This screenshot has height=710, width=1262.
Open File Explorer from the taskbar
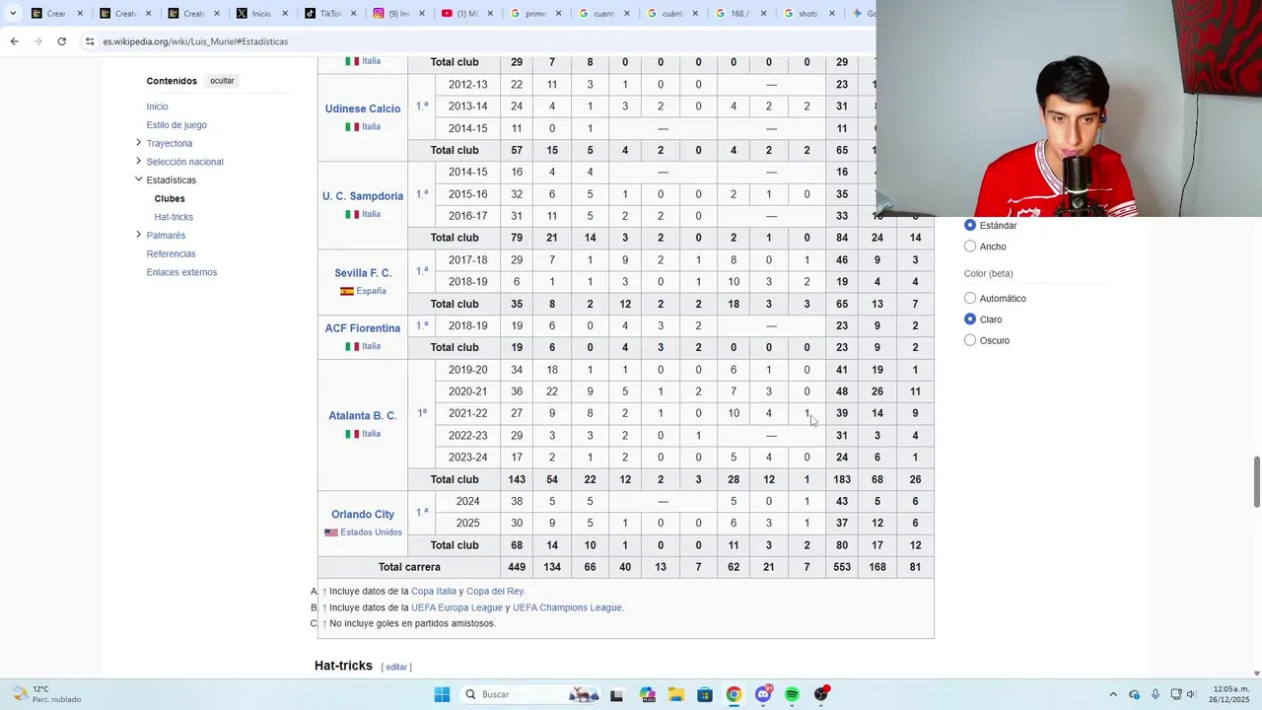(676, 694)
